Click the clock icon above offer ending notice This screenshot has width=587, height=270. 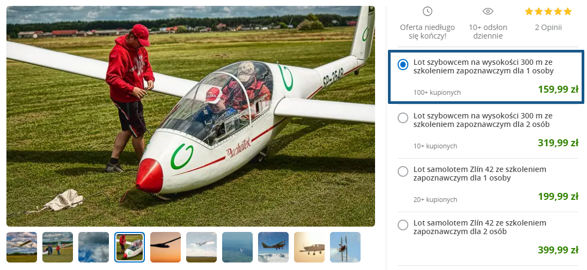click(427, 11)
